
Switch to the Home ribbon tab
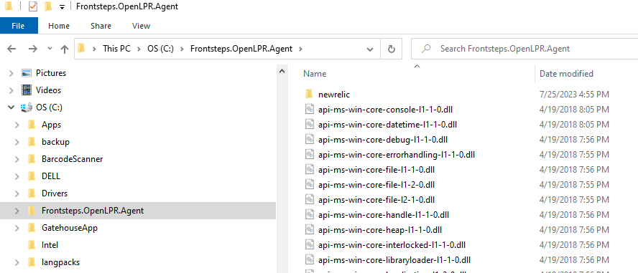59,26
